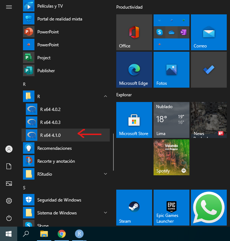The image size is (230, 241).
Task: Open Skype in Office apps tile
Action: [x=160, y=32]
